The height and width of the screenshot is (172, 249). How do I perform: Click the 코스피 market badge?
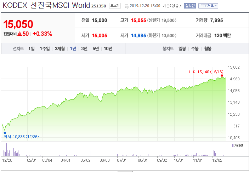[115, 6]
